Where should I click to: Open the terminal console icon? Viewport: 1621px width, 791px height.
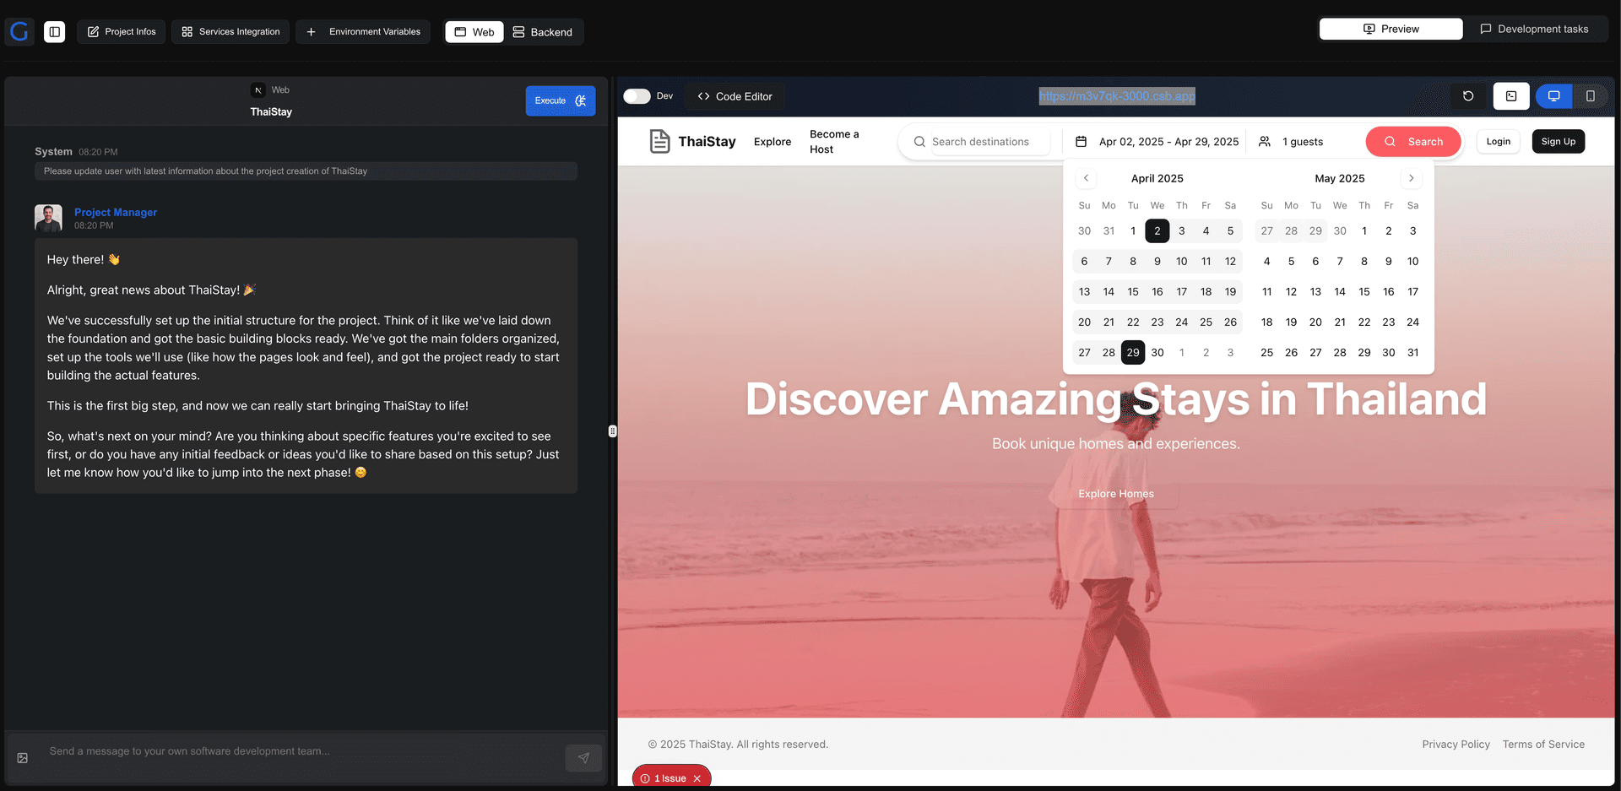[x=1511, y=96]
